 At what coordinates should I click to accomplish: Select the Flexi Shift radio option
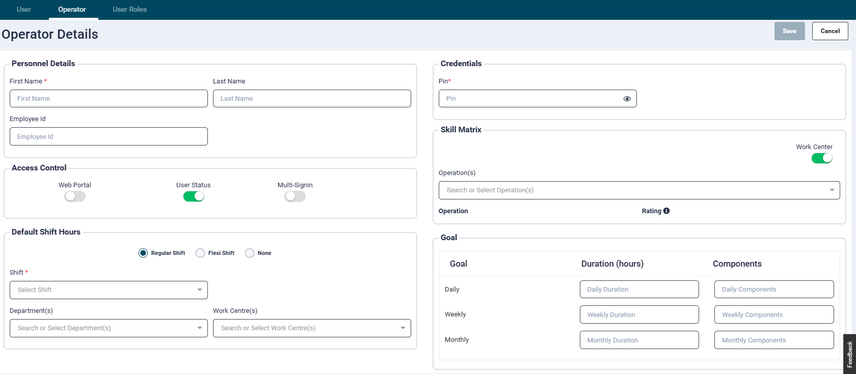tap(200, 253)
